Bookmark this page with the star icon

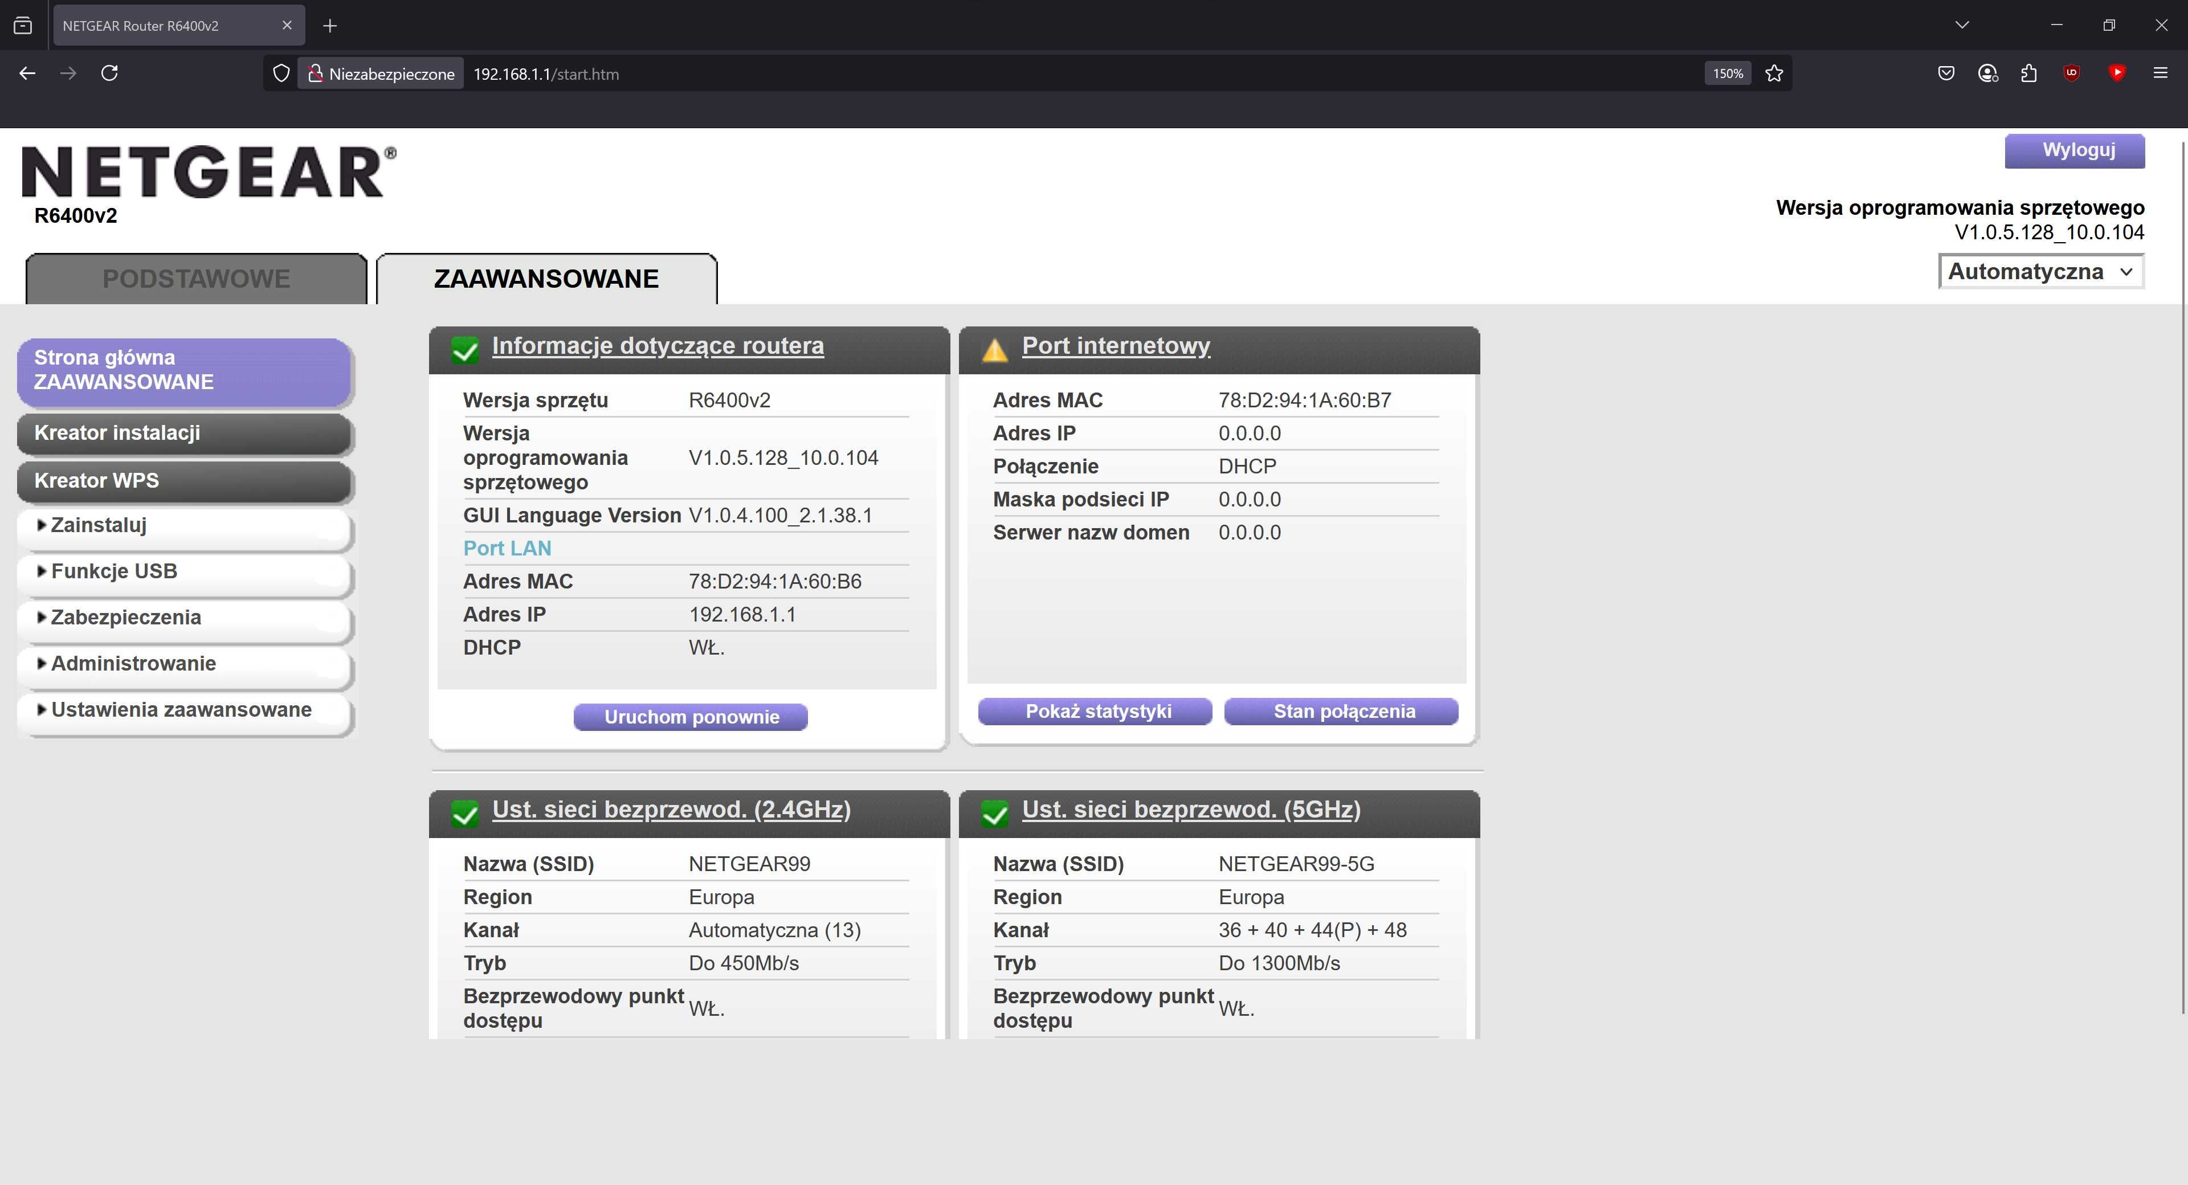[x=1774, y=74]
